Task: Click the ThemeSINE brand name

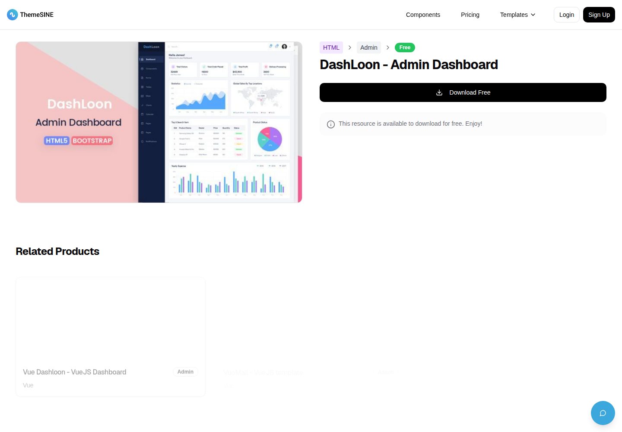Action: click(x=37, y=15)
